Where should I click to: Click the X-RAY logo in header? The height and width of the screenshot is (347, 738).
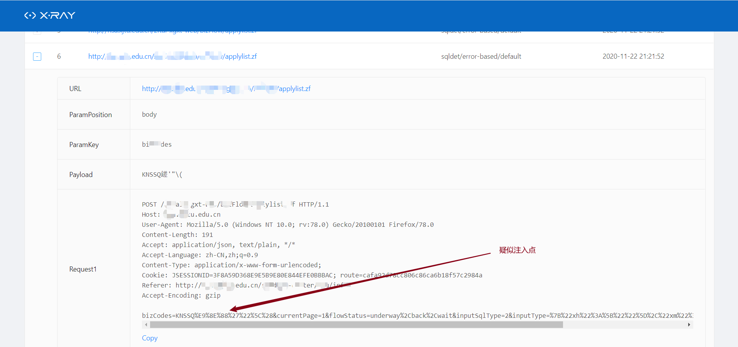50,15
